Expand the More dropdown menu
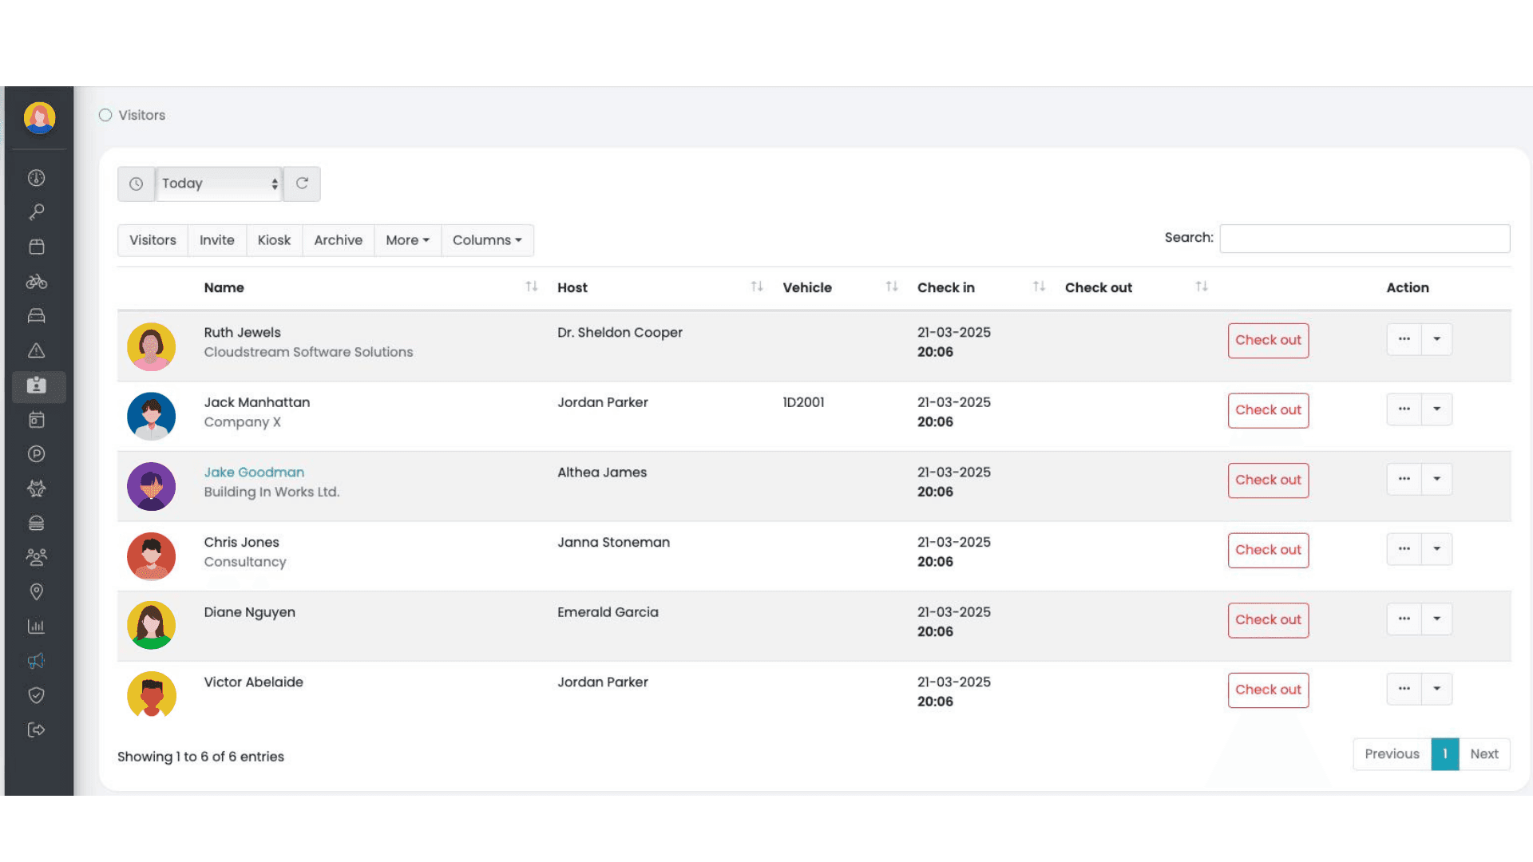 [407, 240]
